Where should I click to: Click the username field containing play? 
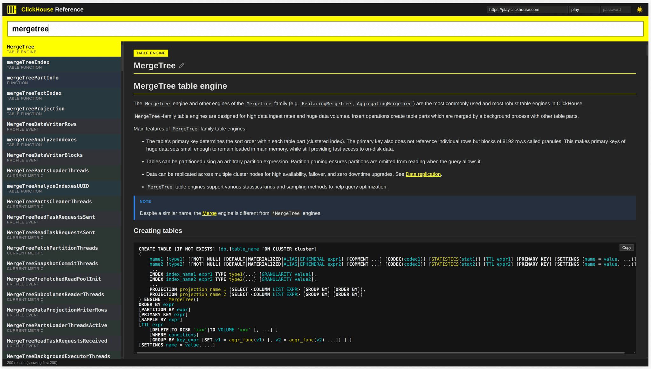point(584,10)
